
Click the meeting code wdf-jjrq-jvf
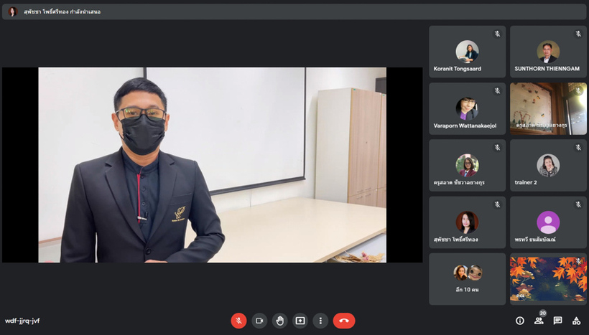pyautogui.click(x=22, y=321)
